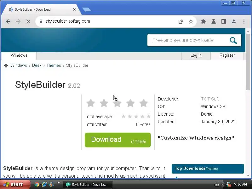Open the Themes breadcrumb link
This screenshot has width=252, height=189.
54,66
